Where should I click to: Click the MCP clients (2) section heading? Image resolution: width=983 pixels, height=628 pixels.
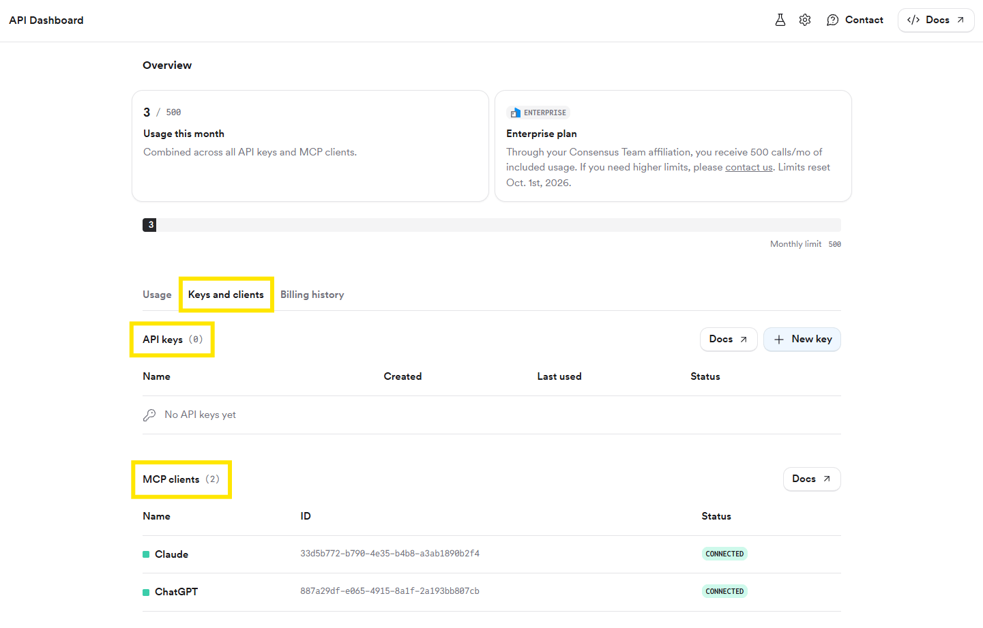[181, 479]
